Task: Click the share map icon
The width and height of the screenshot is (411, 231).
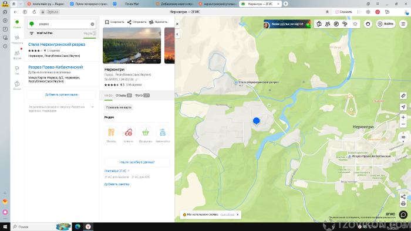Action: pos(403,197)
